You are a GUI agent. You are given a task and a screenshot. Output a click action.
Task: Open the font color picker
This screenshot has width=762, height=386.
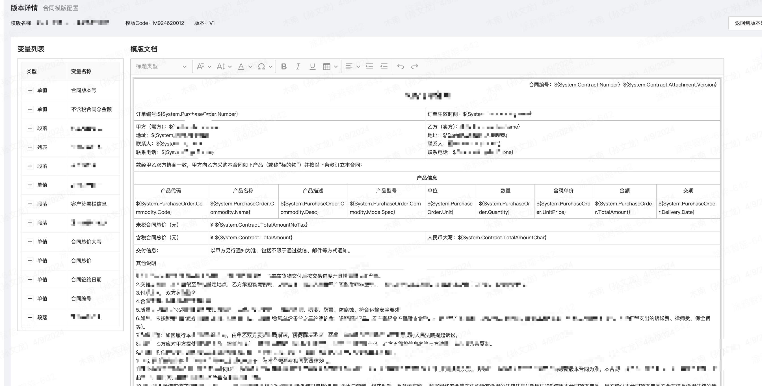245,66
